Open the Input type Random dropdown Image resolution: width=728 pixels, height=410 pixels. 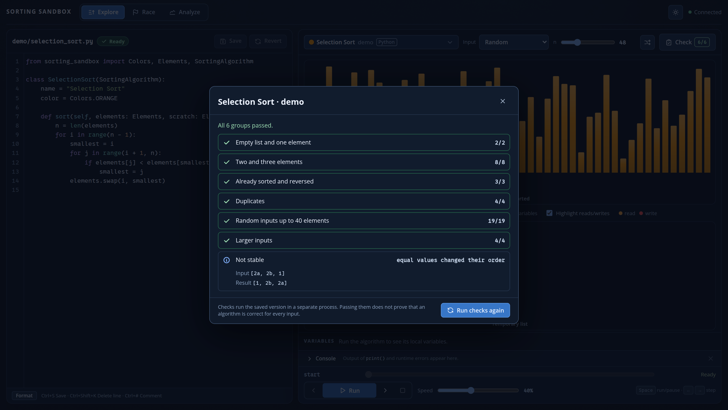coord(514,42)
